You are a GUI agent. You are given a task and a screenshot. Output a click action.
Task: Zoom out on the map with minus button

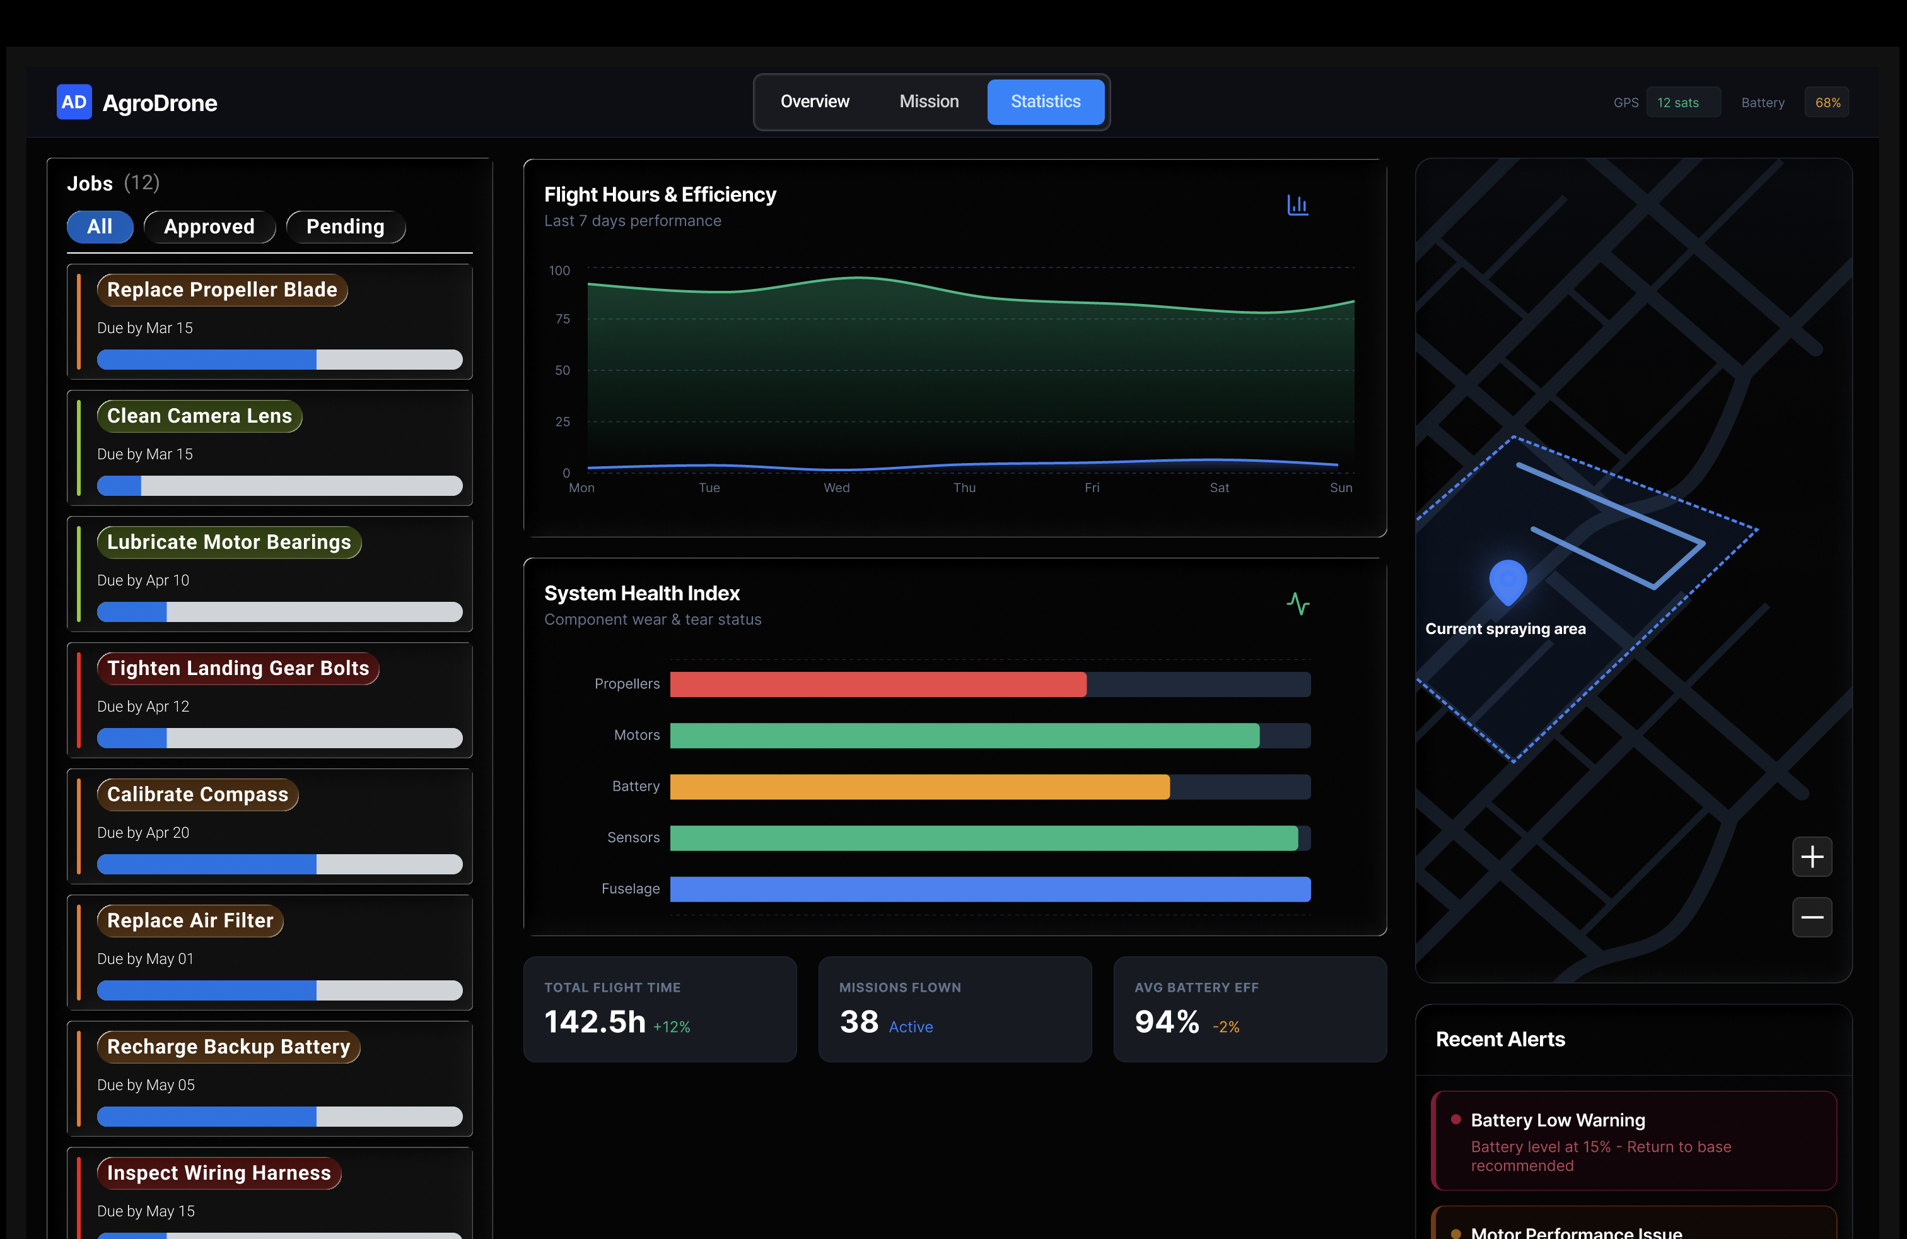click(x=1812, y=917)
